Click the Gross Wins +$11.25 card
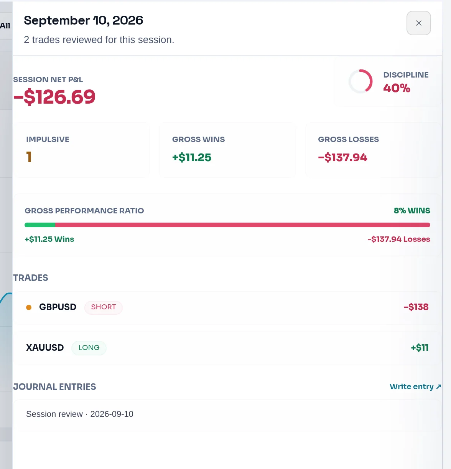The height and width of the screenshot is (469, 451). 227,150
